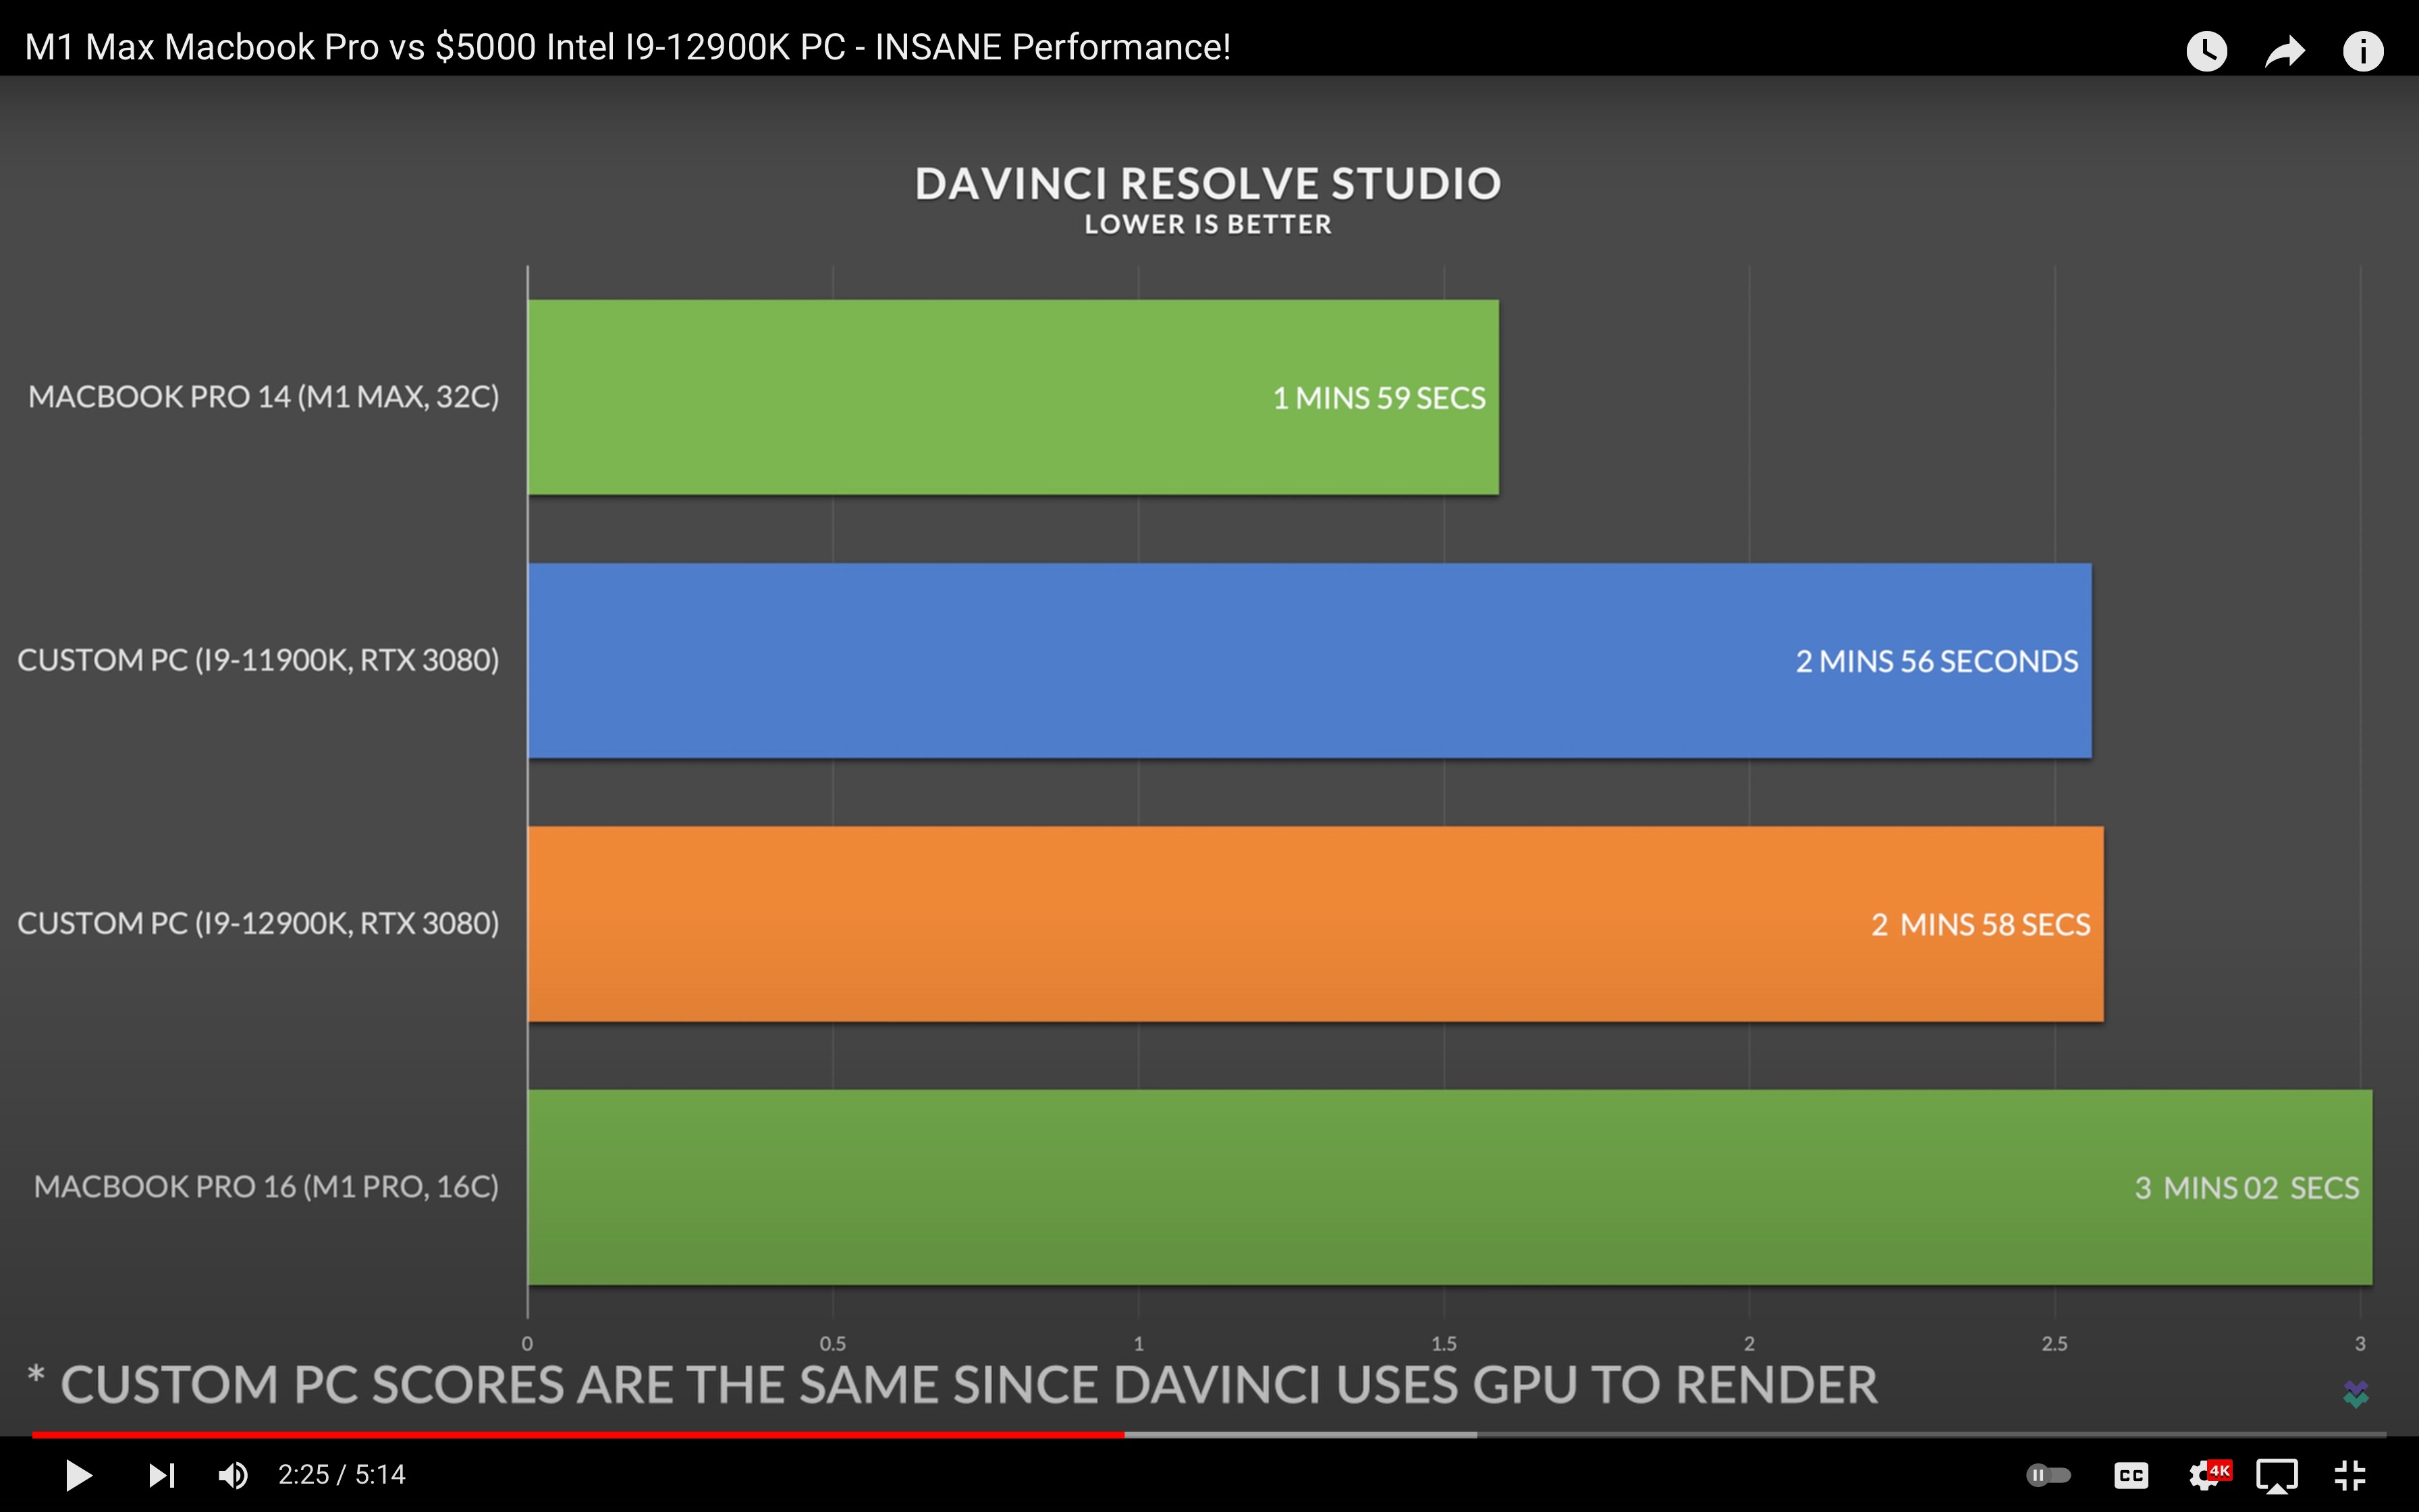
Task: Click the 3 MINS 02 SECS bar
Action: (x=1449, y=1187)
